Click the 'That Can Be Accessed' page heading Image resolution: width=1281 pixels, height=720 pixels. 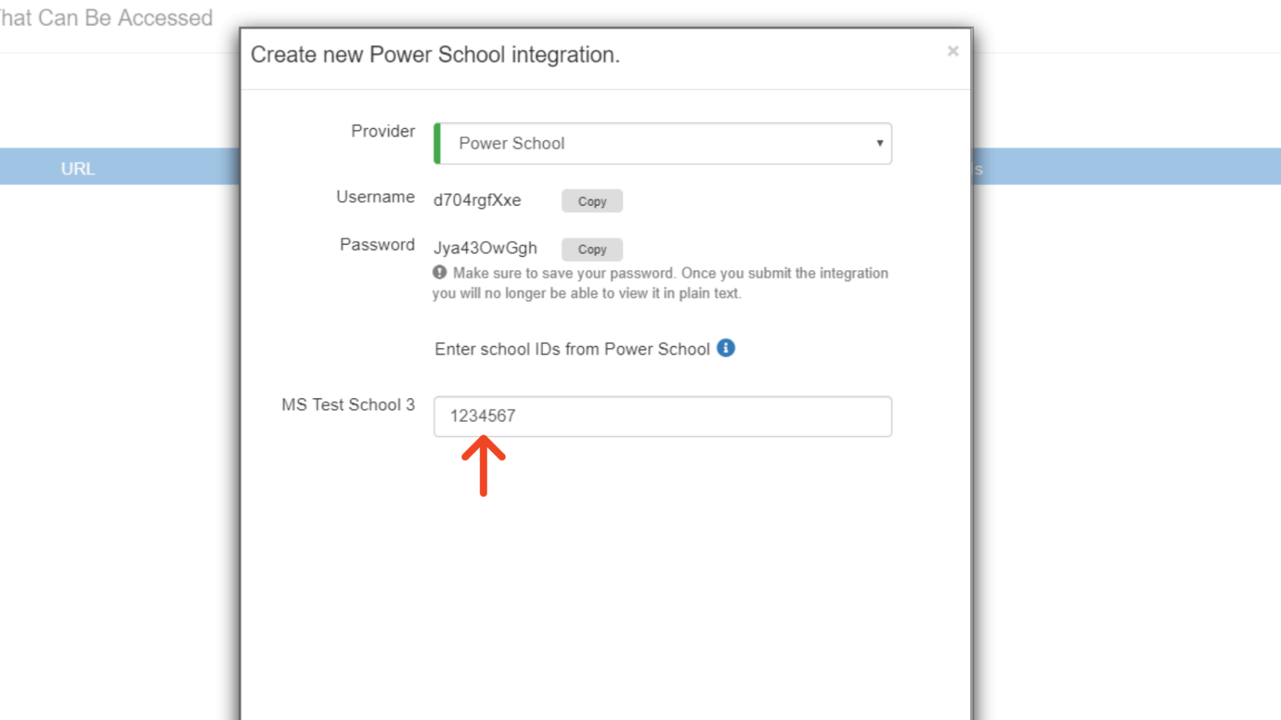(x=106, y=18)
